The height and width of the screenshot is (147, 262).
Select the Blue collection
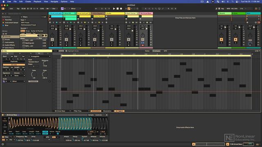[7, 25]
